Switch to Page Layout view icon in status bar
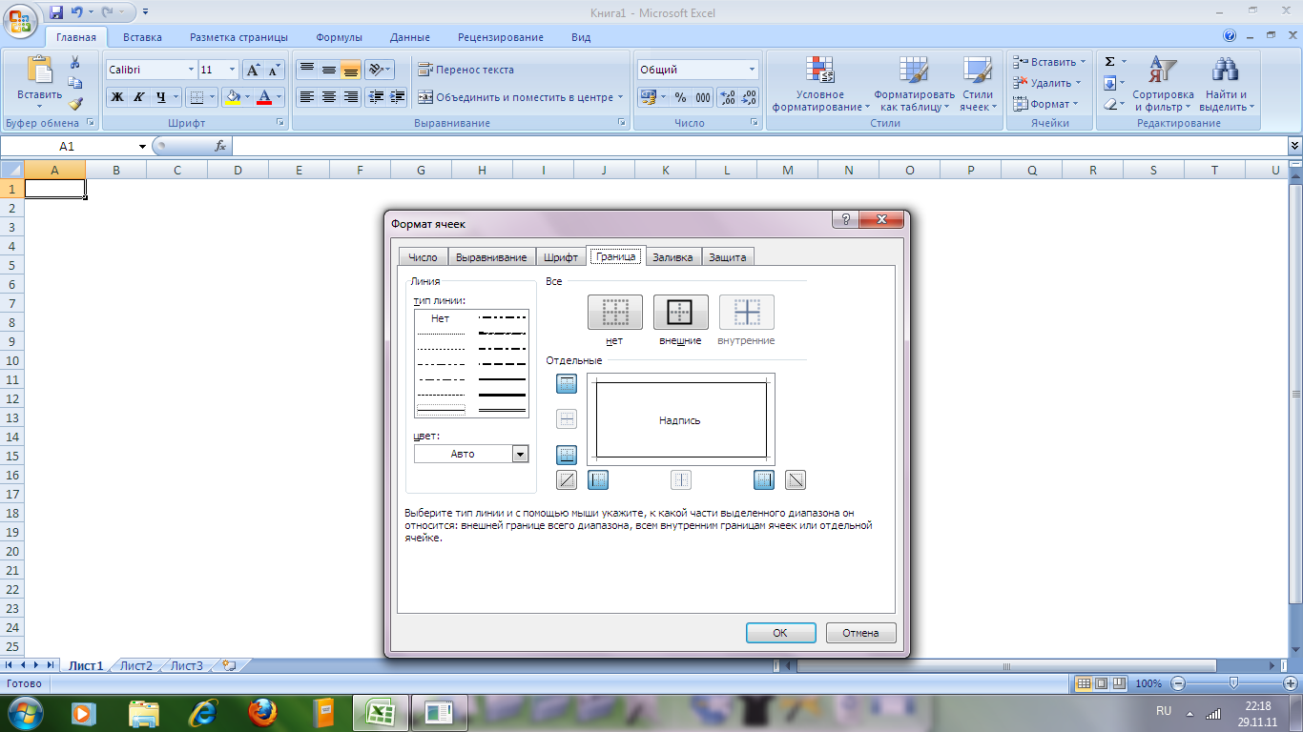This screenshot has height=732, width=1303. click(x=1102, y=683)
